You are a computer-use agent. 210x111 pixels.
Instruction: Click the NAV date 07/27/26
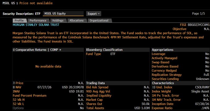(x=44, y=87)
